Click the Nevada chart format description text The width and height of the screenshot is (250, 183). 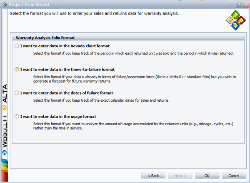pyautogui.click(x=133, y=54)
